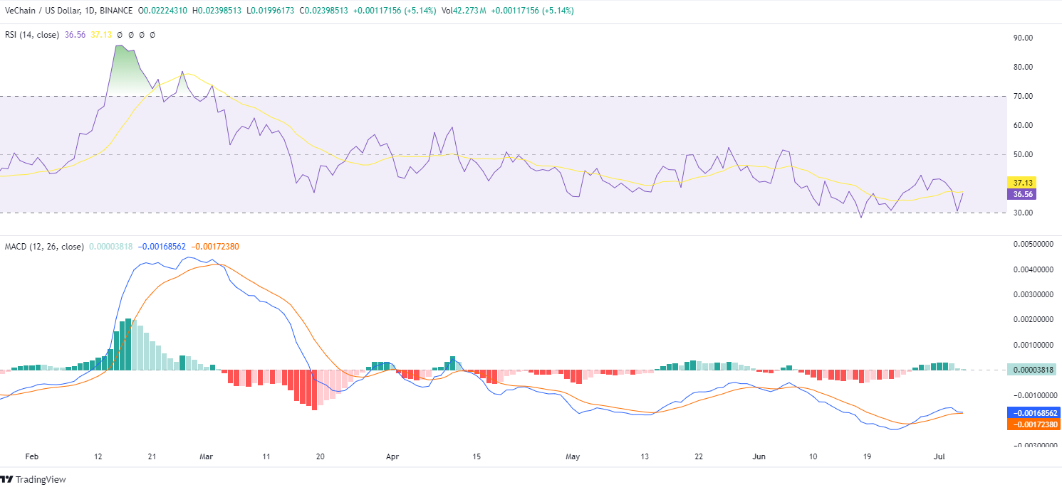Open the MACD (12, 26, close) indicator legend
The width and height of the screenshot is (1062, 487).
coord(44,246)
